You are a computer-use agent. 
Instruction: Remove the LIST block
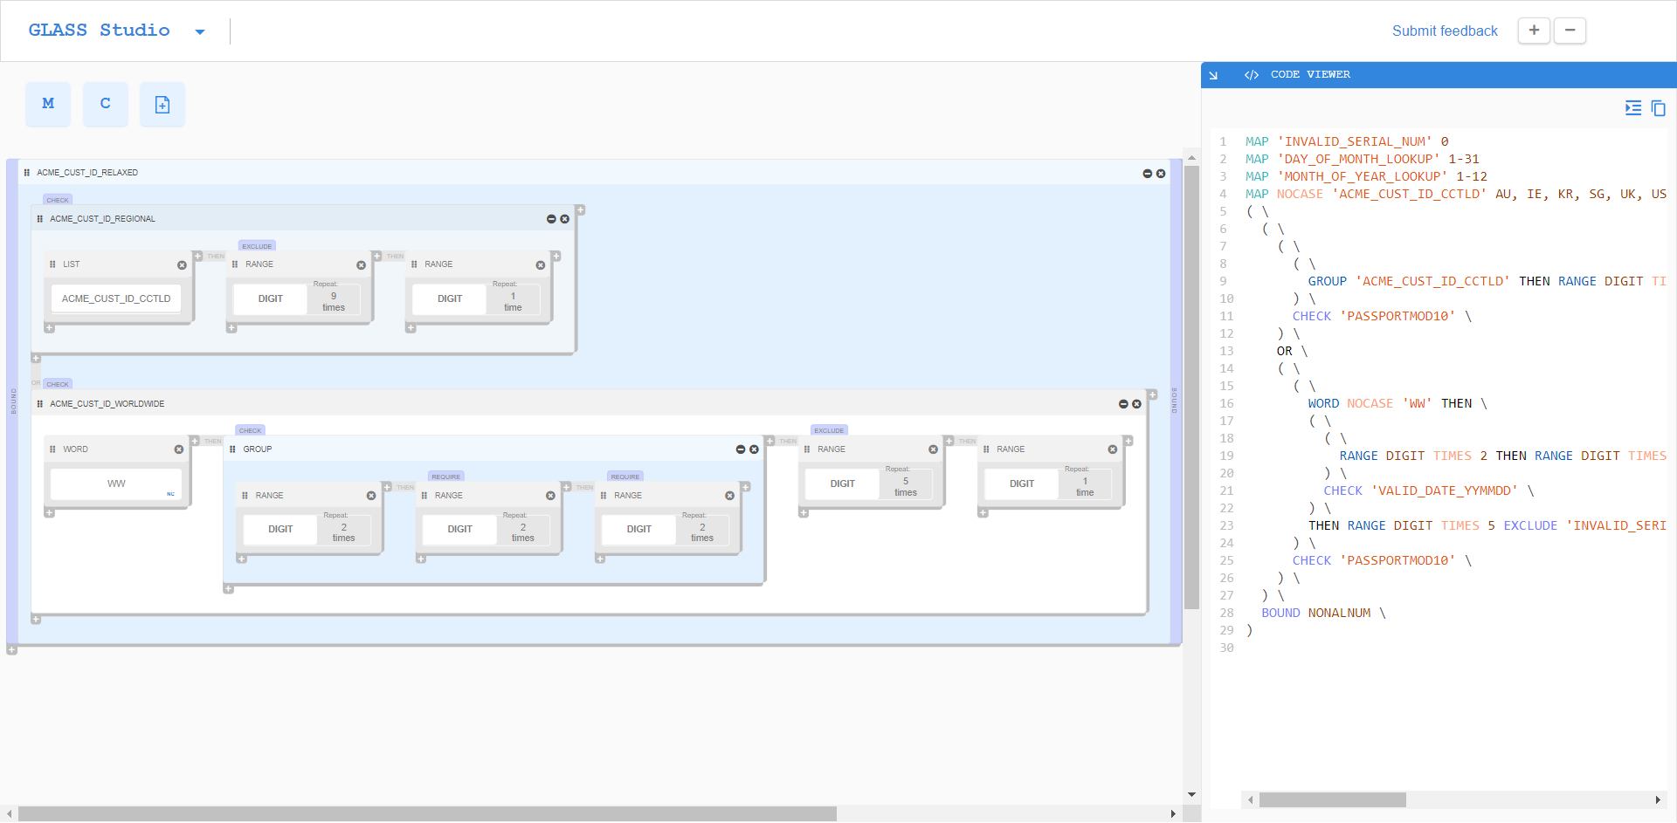pyautogui.click(x=182, y=265)
